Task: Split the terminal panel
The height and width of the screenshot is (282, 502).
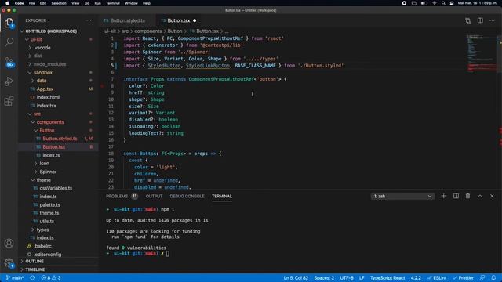Action: click(x=456, y=196)
